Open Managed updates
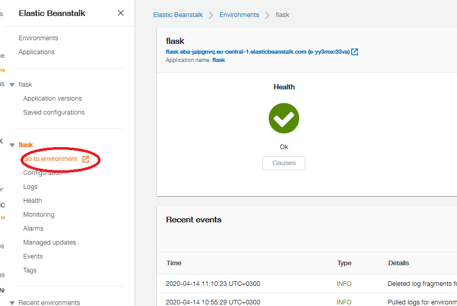 pos(50,243)
